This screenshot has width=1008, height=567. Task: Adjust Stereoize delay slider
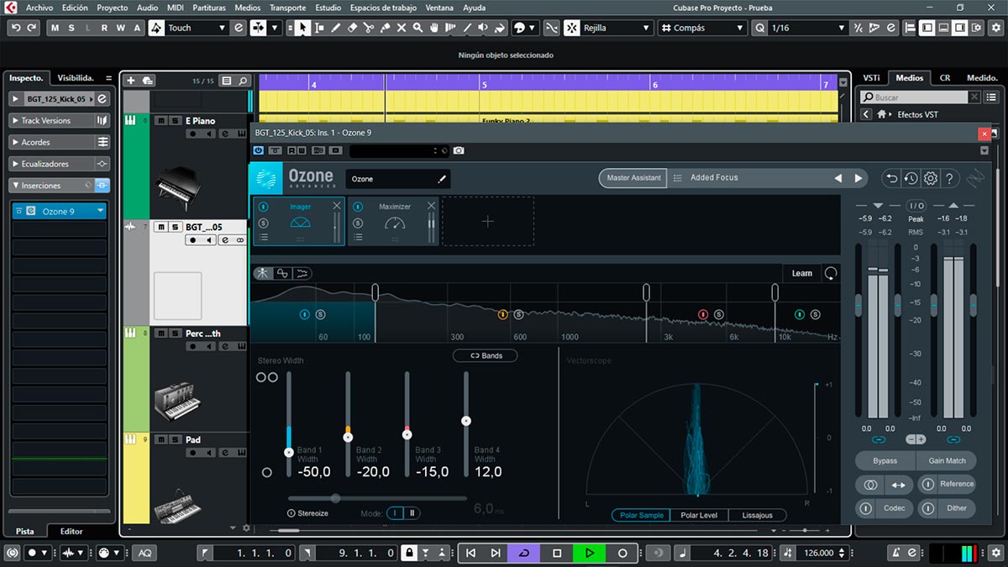click(x=336, y=498)
